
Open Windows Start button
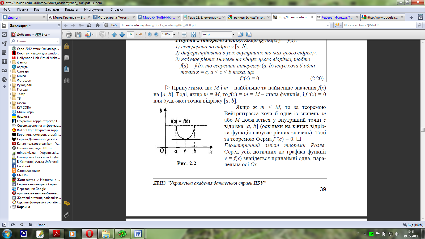7,234
